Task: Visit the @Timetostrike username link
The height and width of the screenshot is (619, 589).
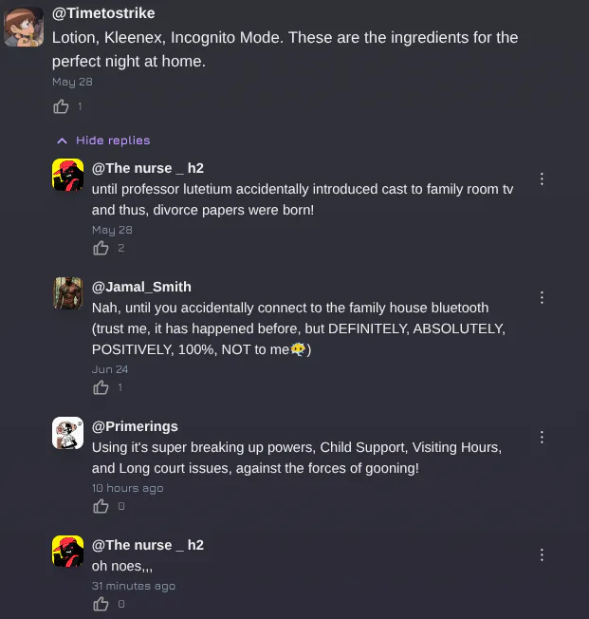Action: (103, 13)
